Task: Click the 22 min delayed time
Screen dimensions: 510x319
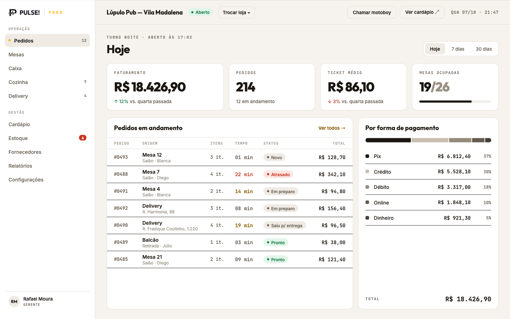Action: point(244,174)
